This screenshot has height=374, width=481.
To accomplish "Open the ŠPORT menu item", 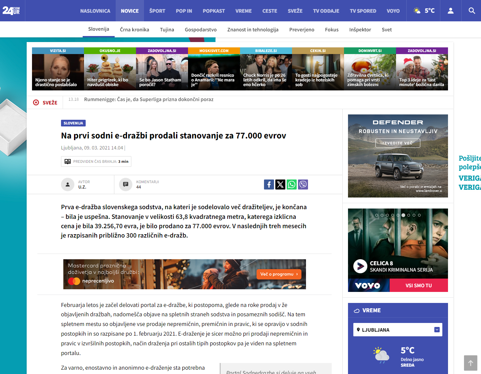I will coord(157,11).
